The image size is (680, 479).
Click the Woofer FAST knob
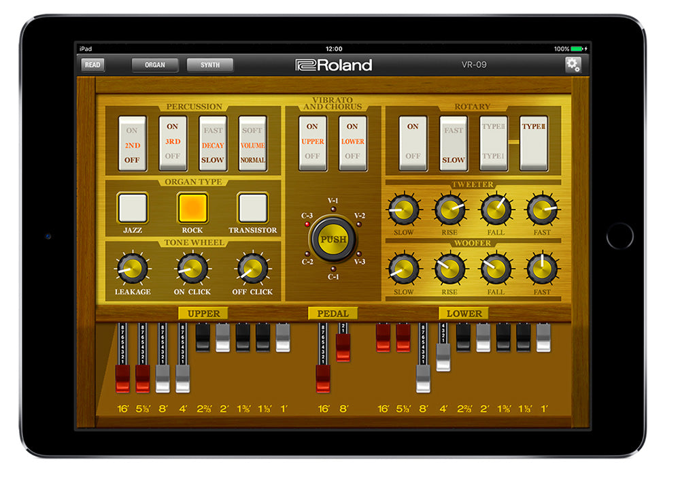(x=542, y=269)
